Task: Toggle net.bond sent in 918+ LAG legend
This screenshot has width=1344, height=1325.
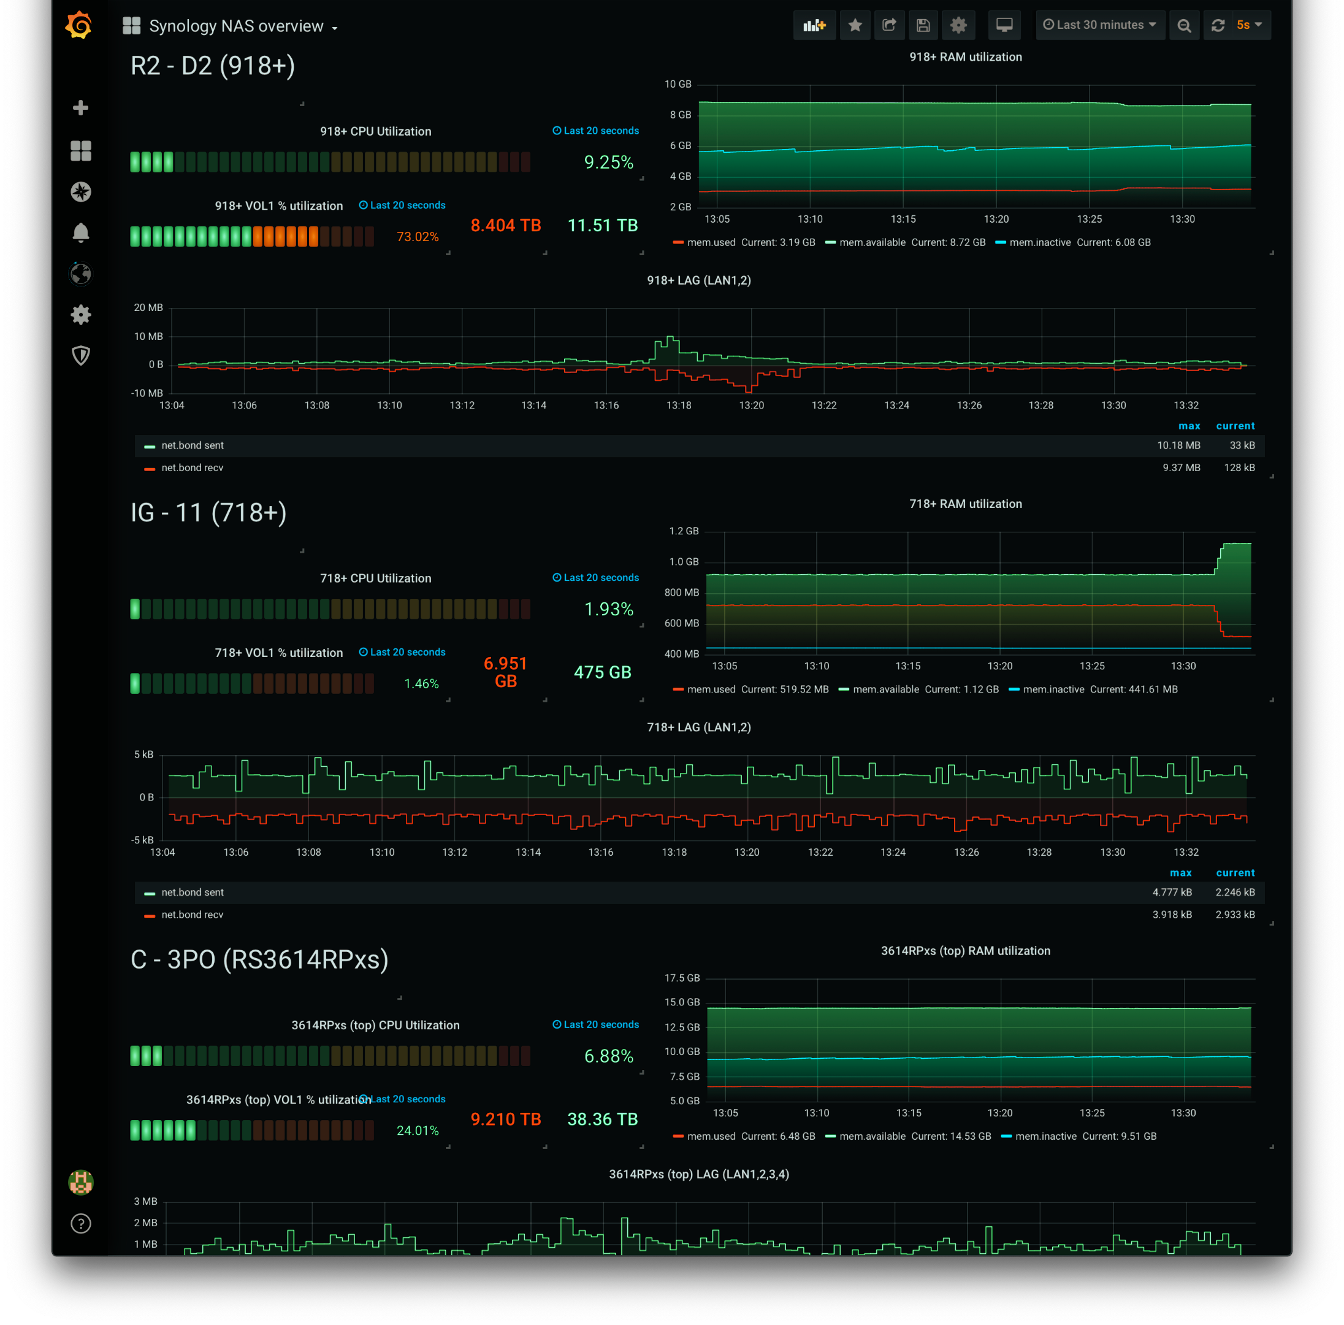Action: pyautogui.click(x=193, y=445)
